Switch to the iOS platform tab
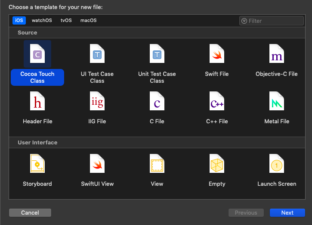 (19, 20)
